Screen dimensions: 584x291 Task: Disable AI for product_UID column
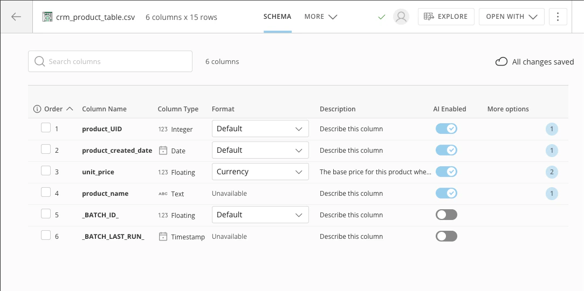point(446,129)
